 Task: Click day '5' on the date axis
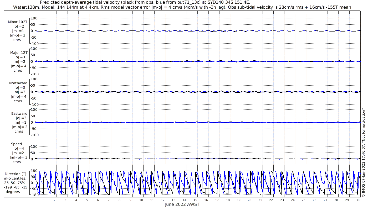tap(87, 200)
